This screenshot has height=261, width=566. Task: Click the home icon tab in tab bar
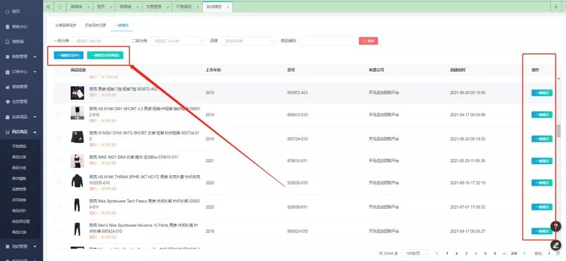[x=60, y=7]
